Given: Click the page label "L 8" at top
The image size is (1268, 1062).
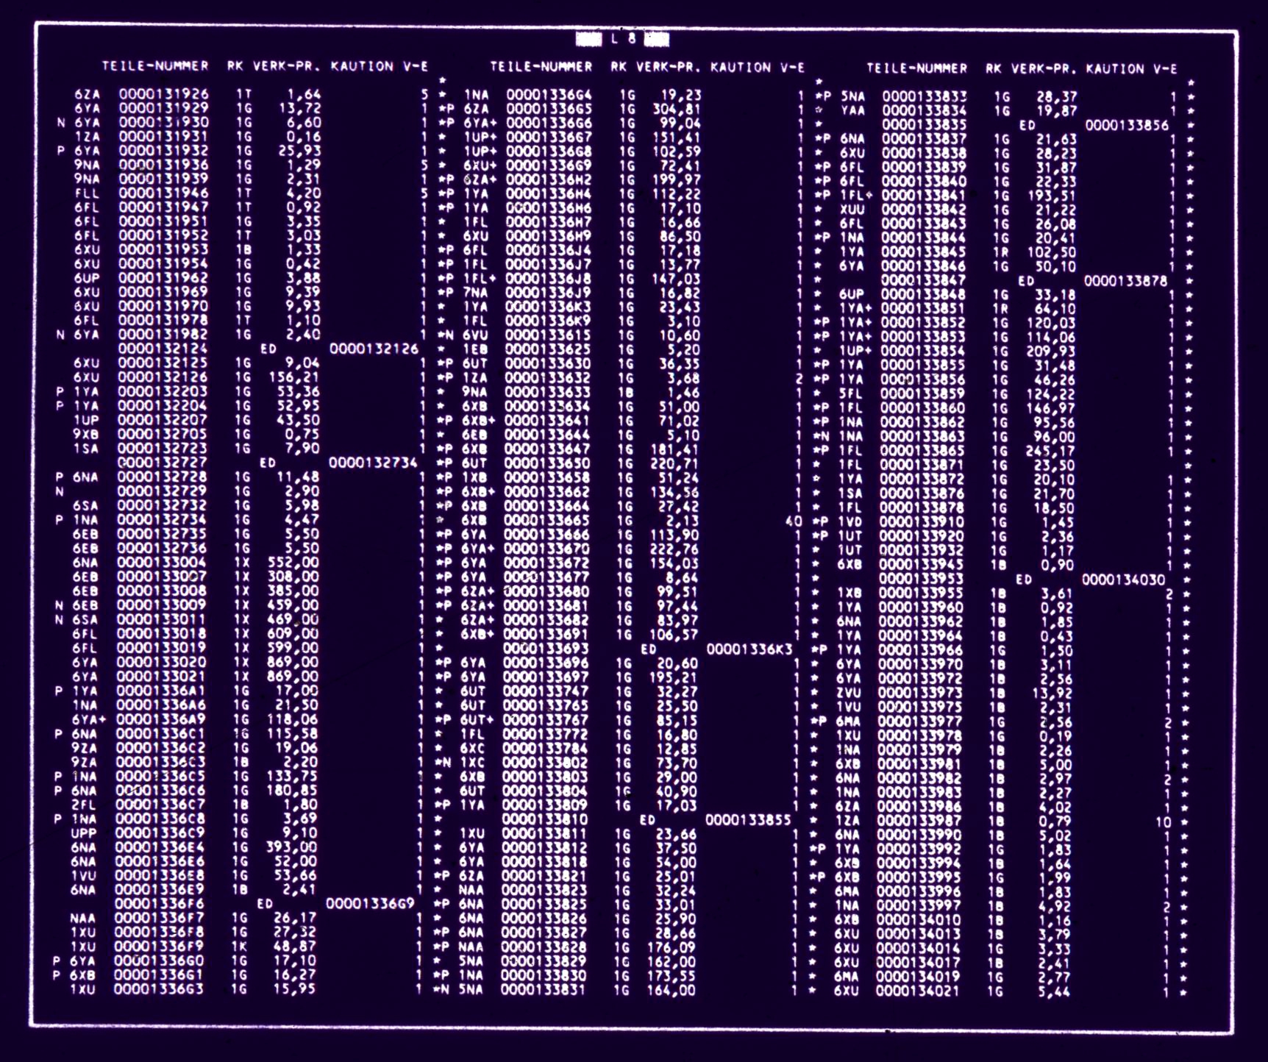Looking at the screenshot, I should tap(624, 39).
